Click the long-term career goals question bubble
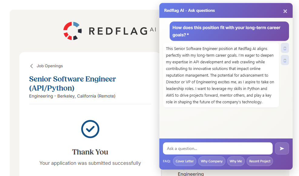299x176 pixels. [x=229, y=31]
